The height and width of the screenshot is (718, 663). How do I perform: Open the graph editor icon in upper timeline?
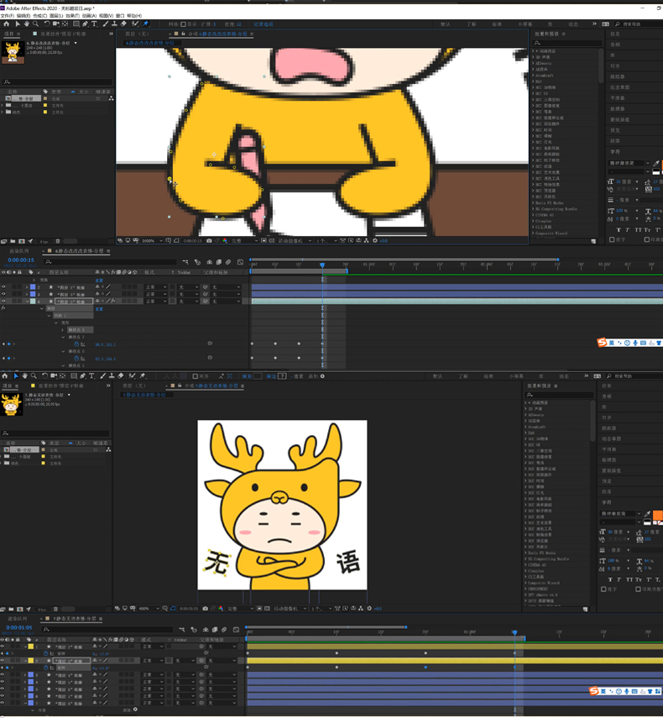coord(240,262)
